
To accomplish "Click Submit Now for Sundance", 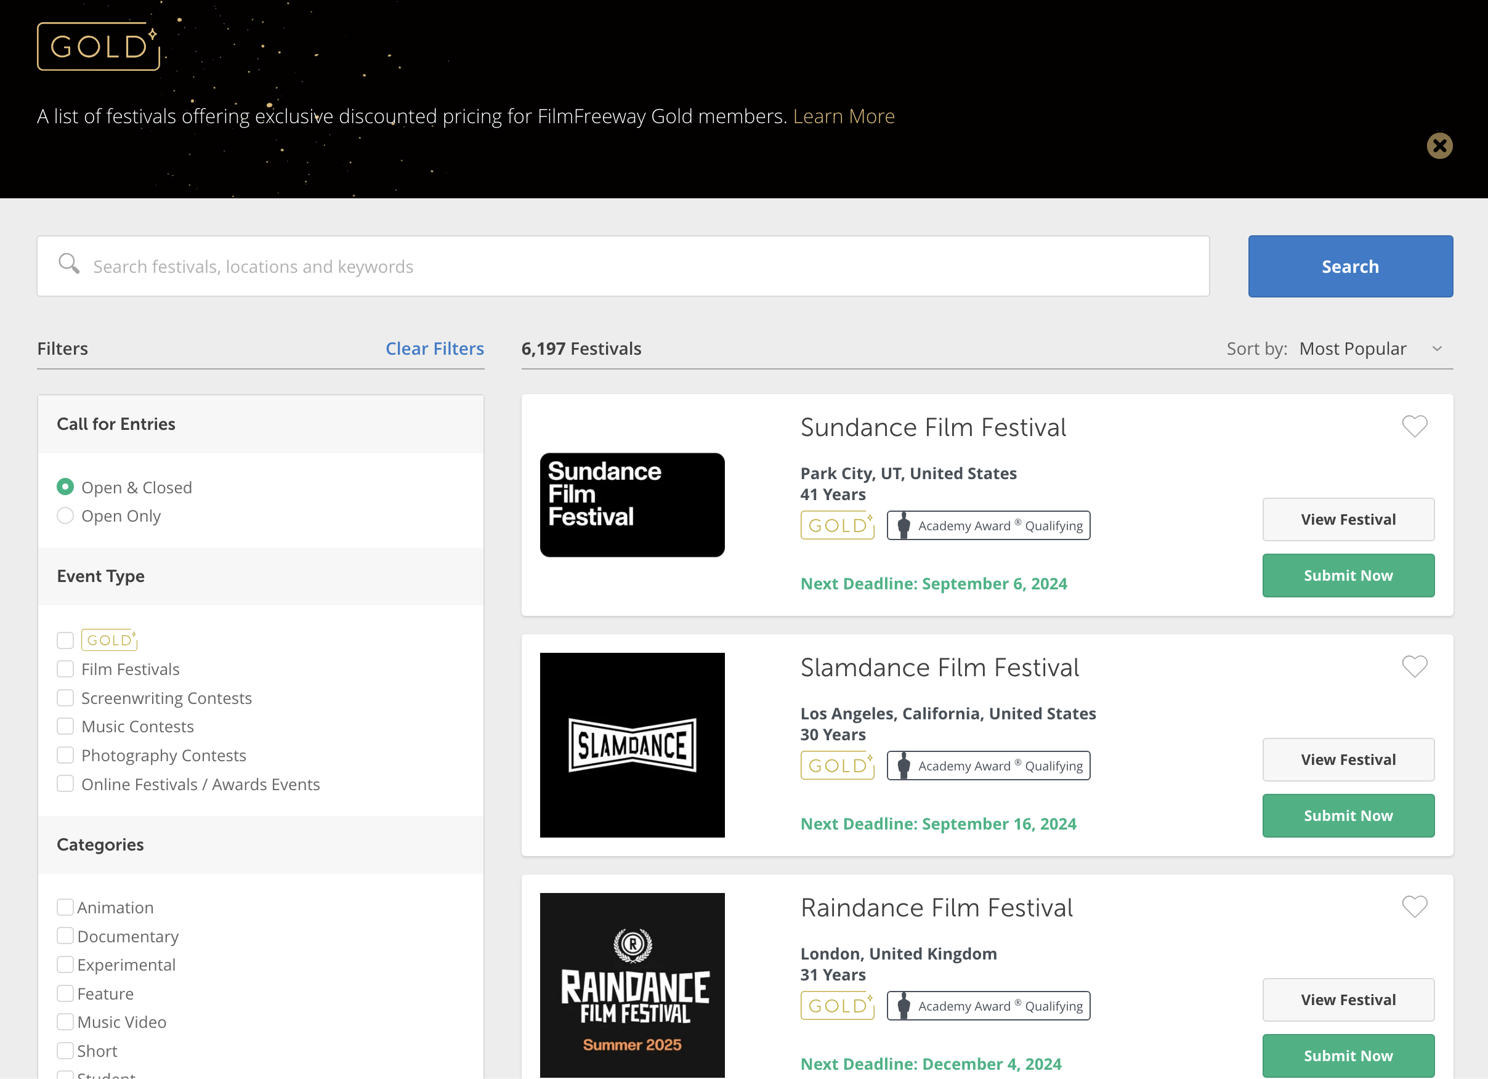I will pos(1348,575).
